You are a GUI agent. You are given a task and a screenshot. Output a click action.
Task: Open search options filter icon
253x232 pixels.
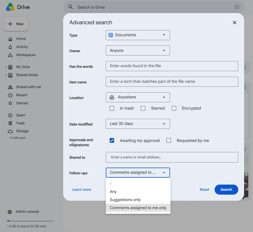click(237, 7)
